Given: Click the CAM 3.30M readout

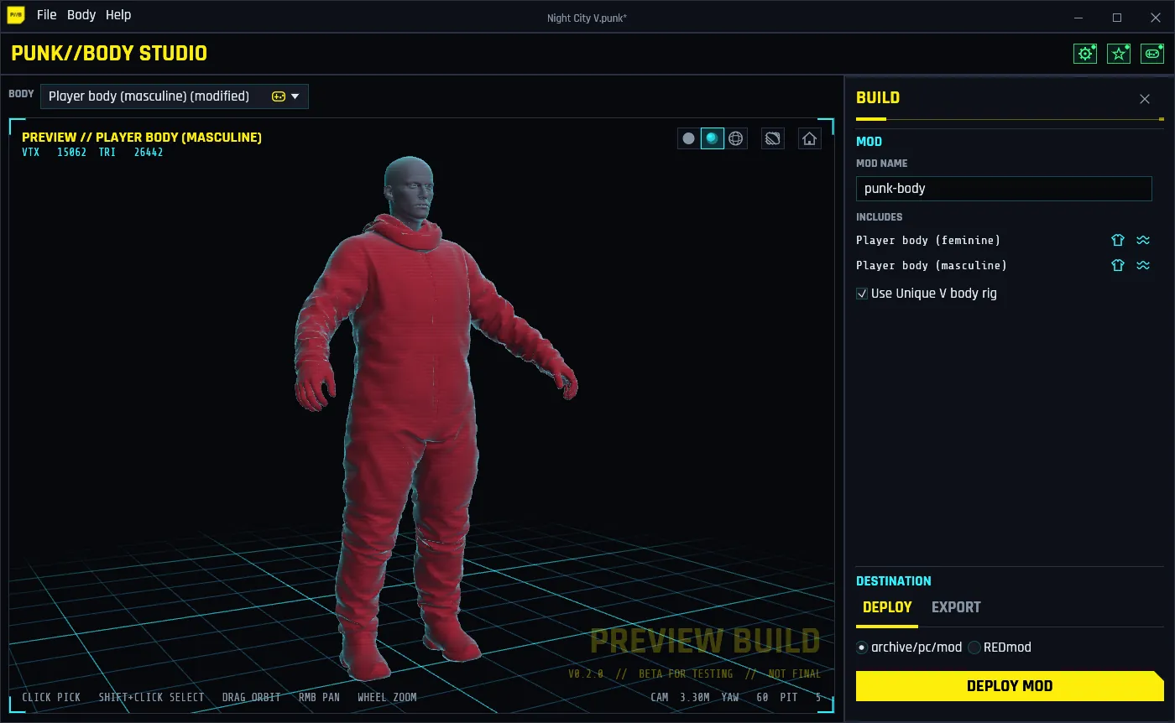Looking at the screenshot, I should point(681,697).
